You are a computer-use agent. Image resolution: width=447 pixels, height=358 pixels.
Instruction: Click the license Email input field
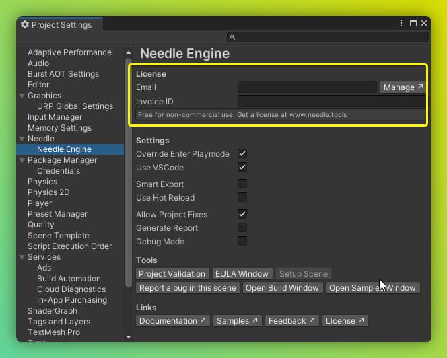pyautogui.click(x=307, y=87)
